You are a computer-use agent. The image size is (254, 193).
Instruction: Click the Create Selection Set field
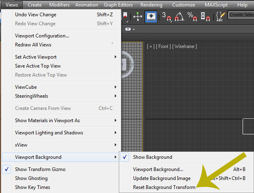tap(241, 15)
